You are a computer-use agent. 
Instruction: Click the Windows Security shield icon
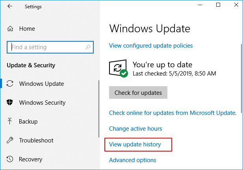click(x=11, y=103)
